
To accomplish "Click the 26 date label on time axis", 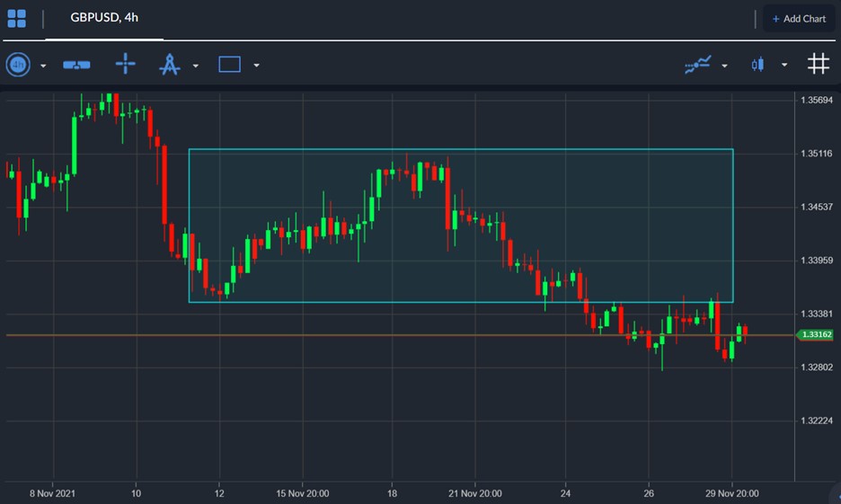I will (649, 493).
